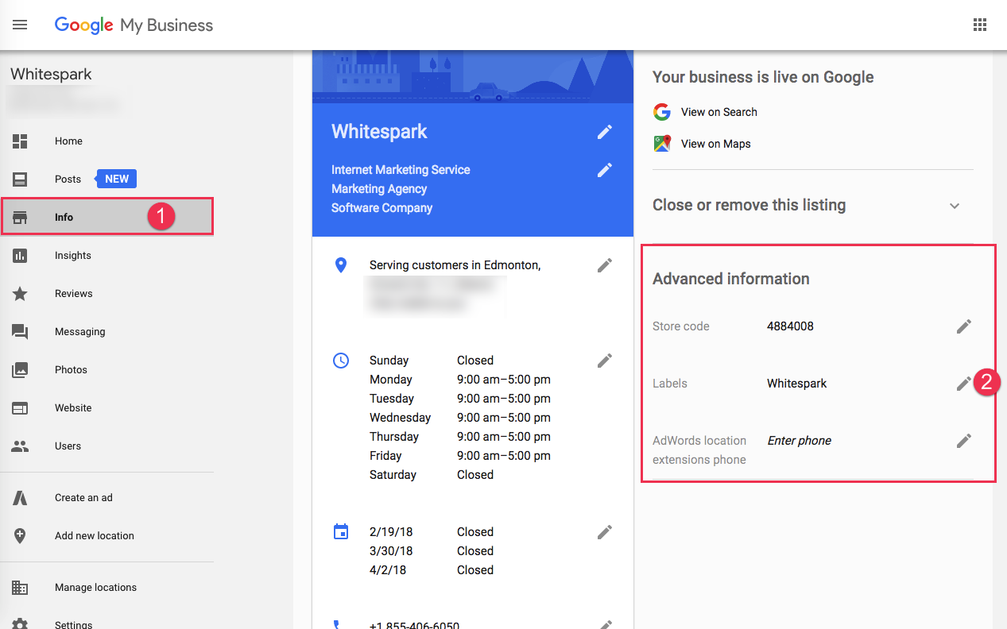
Task: Open the hamburger main menu
Action: point(20,25)
